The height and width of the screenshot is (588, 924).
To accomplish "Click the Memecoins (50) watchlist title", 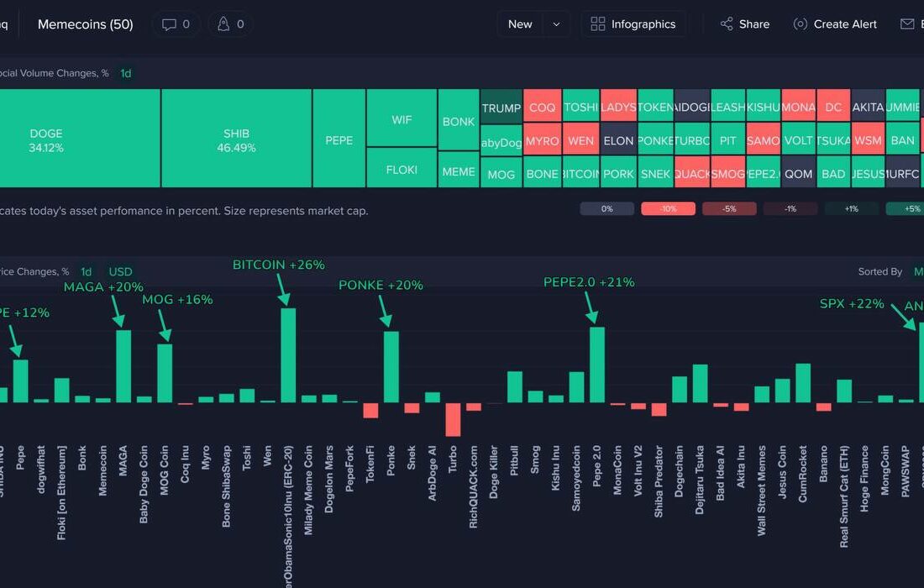I will point(86,24).
